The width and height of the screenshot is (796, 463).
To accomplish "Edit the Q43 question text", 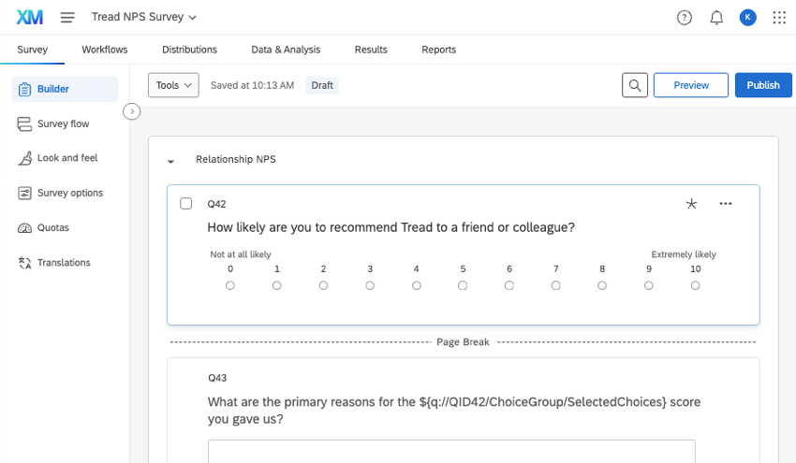I will pyautogui.click(x=454, y=411).
